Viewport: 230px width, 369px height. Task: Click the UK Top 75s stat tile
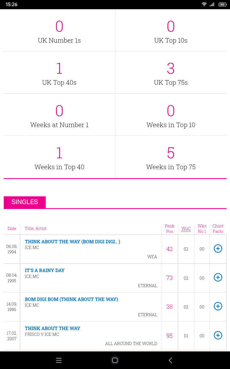click(171, 72)
